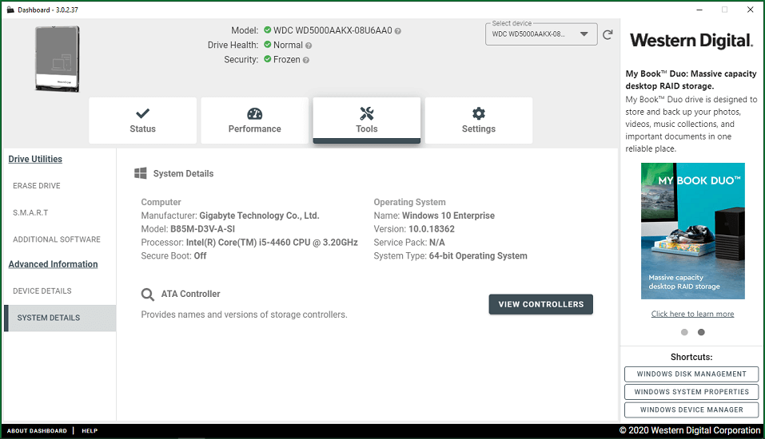Click the Western Digital logo
The image size is (765, 439).
pos(691,41)
